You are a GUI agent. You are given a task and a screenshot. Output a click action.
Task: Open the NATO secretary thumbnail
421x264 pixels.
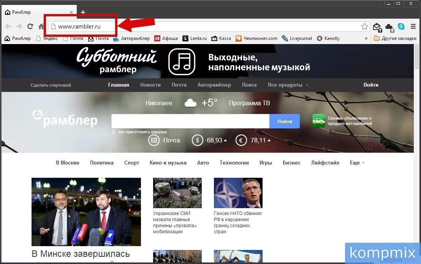pyautogui.click(x=238, y=193)
